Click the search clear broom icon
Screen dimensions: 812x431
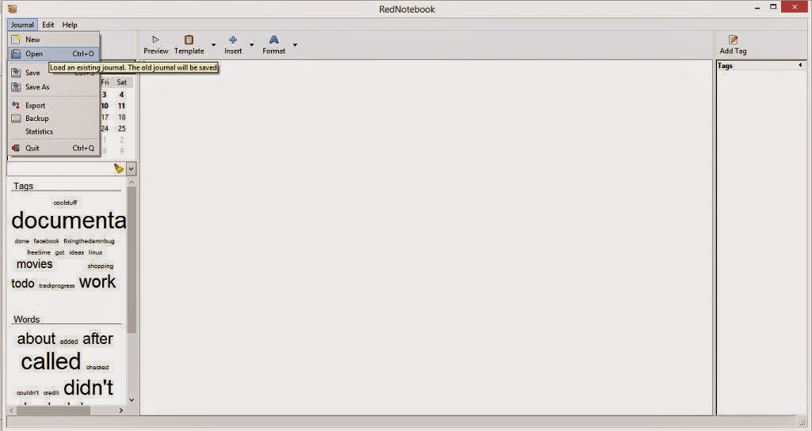pyautogui.click(x=119, y=168)
